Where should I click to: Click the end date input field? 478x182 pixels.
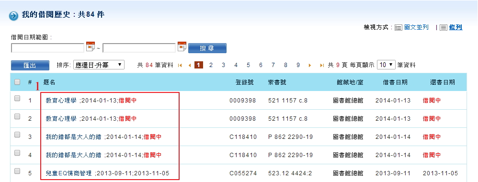click(139, 48)
